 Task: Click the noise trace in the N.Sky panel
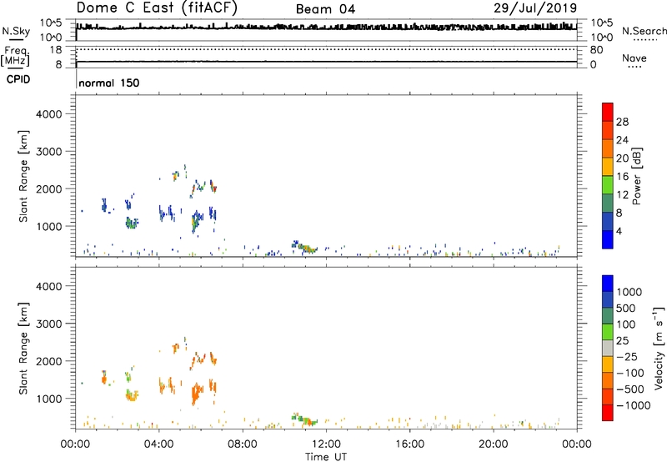tap(326, 28)
